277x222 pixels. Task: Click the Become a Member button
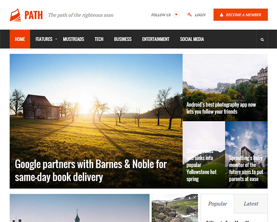241,15
